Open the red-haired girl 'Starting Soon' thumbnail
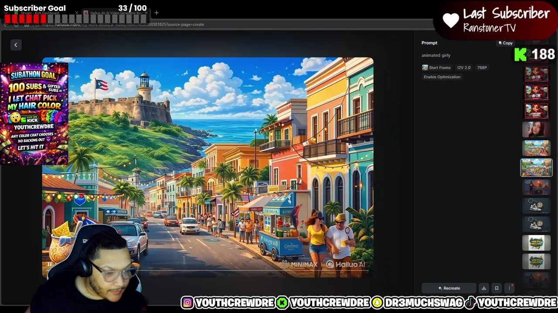Viewport: 558px width, 313px height. (x=537, y=111)
